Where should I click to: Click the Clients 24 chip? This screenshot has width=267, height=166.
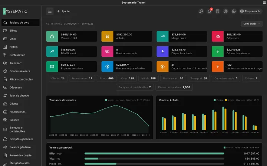point(58,79)
